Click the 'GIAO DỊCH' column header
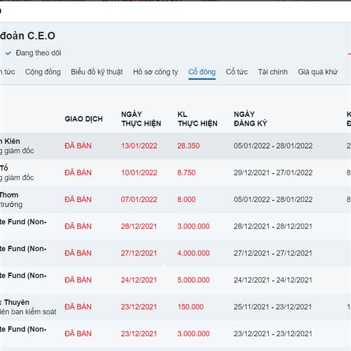The width and height of the screenshot is (351, 351). [x=84, y=119]
